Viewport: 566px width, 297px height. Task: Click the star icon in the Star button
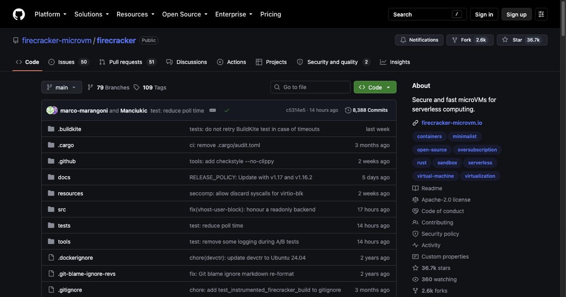[505, 40]
